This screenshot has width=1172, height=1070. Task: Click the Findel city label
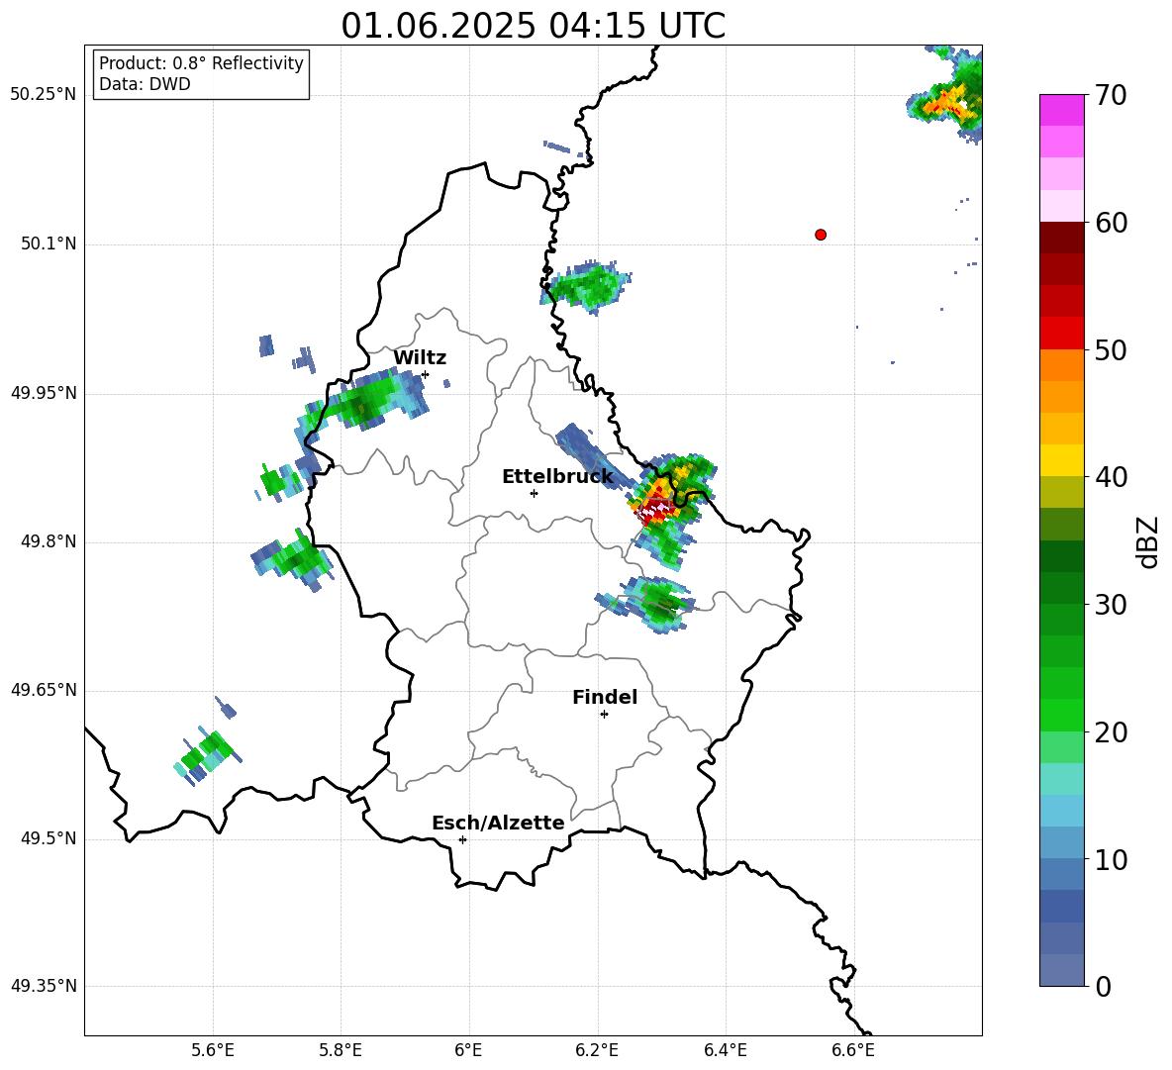click(605, 697)
